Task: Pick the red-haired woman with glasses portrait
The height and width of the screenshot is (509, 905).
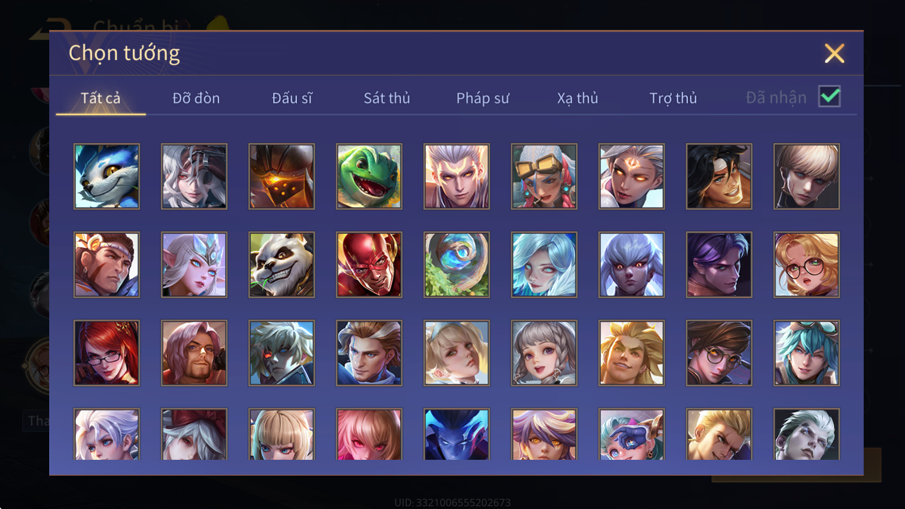Action: pyautogui.click(x=106, y=353)
